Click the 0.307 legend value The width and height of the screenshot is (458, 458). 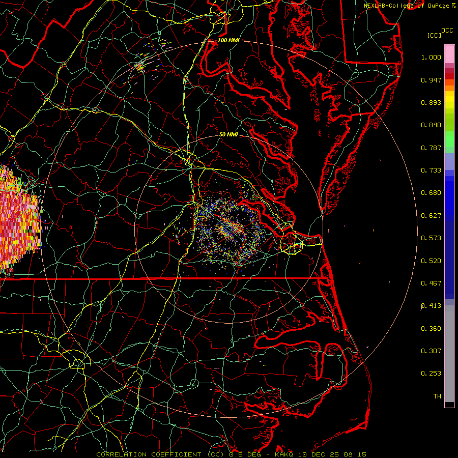click(x=431, y=351)
